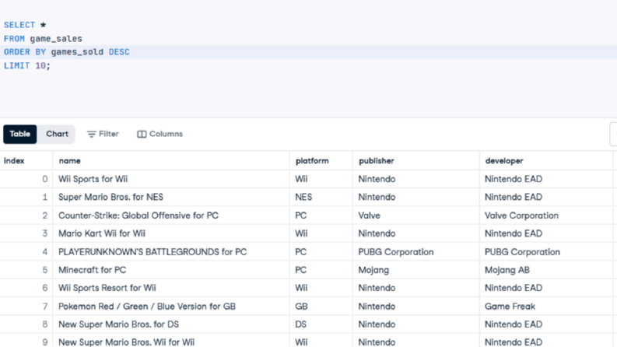Switch to the Table view tab
This screenshot has height=347, width=617.
pos(20,134)
